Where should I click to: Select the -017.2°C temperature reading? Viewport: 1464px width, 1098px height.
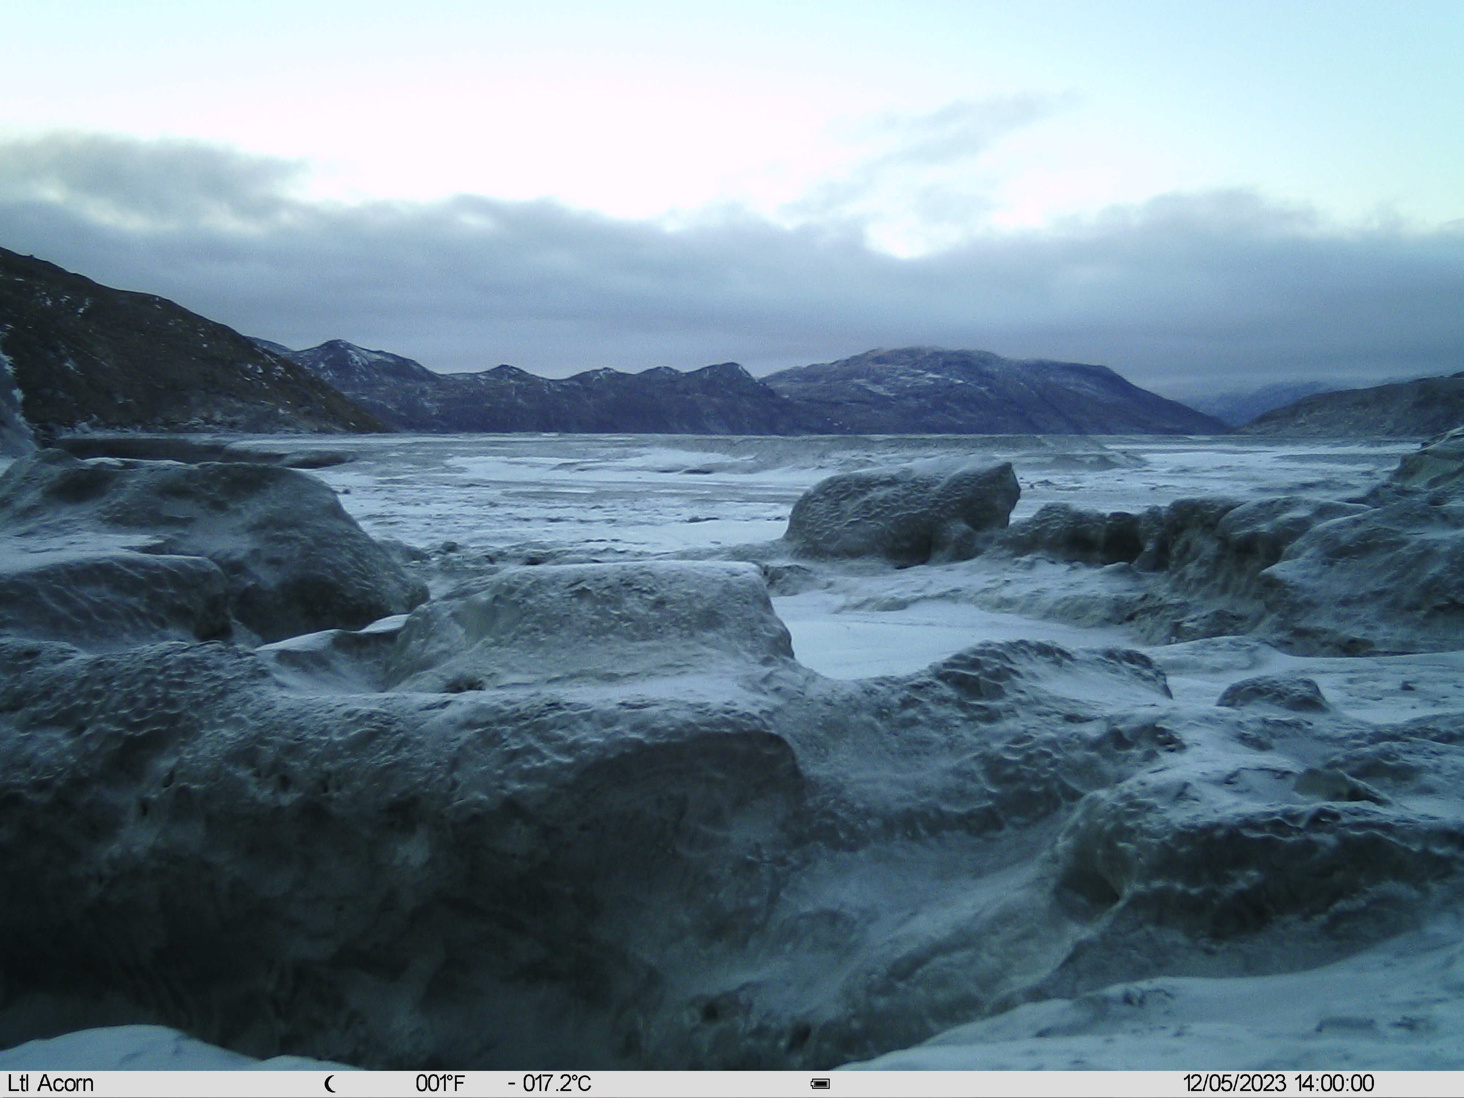pyautogui.click(x=549, y=1083)
